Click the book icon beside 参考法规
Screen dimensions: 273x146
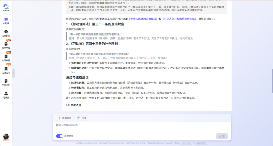pyautogui.click(x=68, y=105)
